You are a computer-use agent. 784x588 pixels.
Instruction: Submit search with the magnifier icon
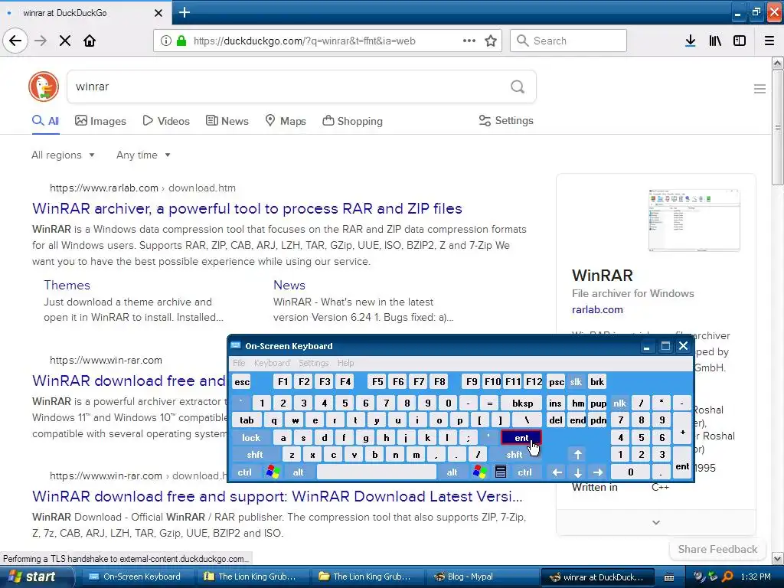(x=518, y=87)
